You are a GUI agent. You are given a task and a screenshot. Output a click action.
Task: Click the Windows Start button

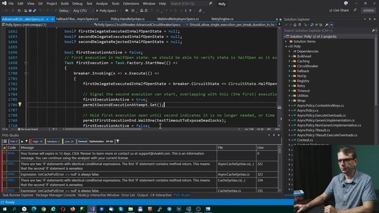[4, 209]
